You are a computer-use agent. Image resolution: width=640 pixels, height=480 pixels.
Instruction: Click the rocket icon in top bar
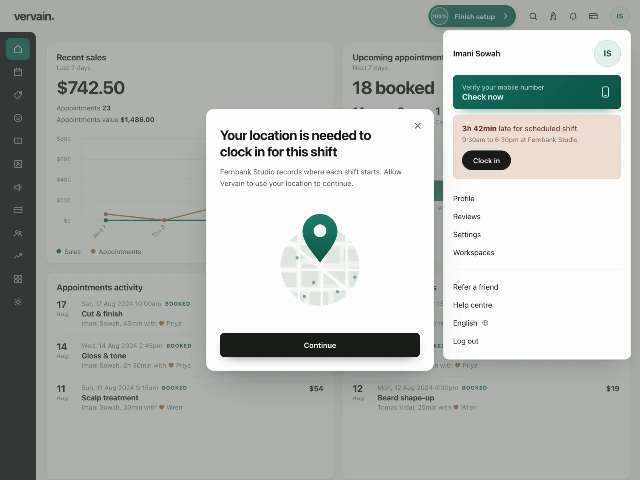[553, 16]
